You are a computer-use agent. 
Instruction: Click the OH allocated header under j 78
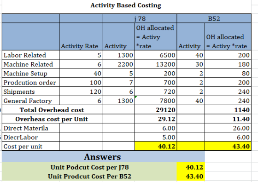[x=156, y=37]
